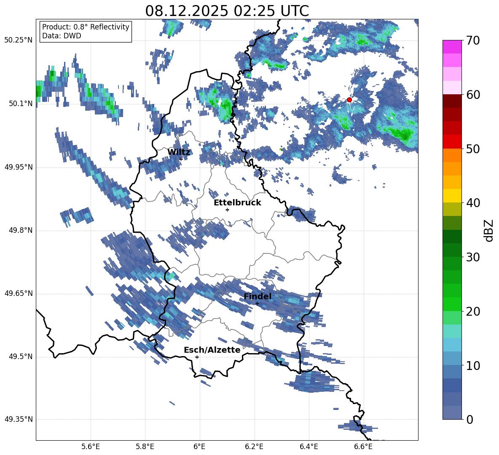The width and height of the screenshot is (499, 455).
Task: Click the Wiltz city label
Action: pyautogui.click(x=179, y=152)
